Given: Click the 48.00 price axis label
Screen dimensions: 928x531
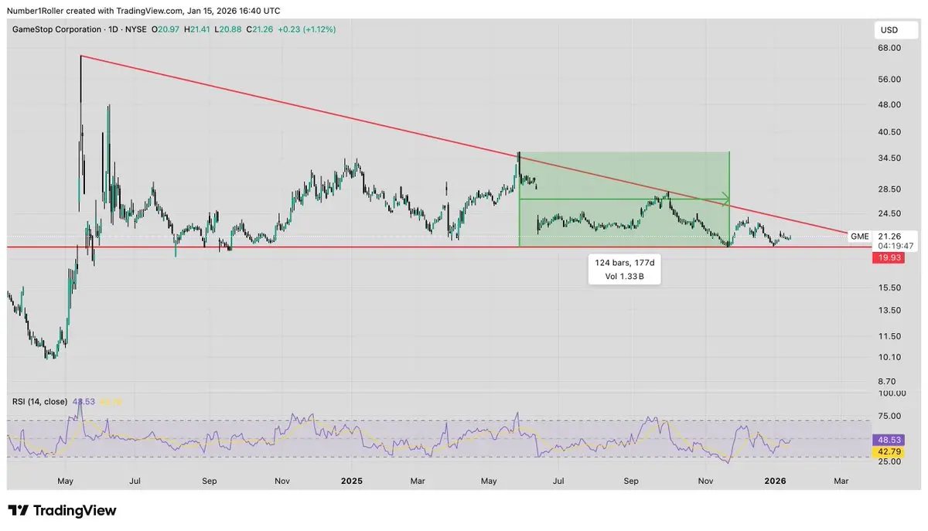Looking at the screenshot, I should pyautogui.click(x=890, y=104).
